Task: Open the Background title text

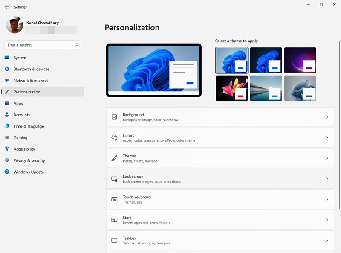Action: (133, 115)
